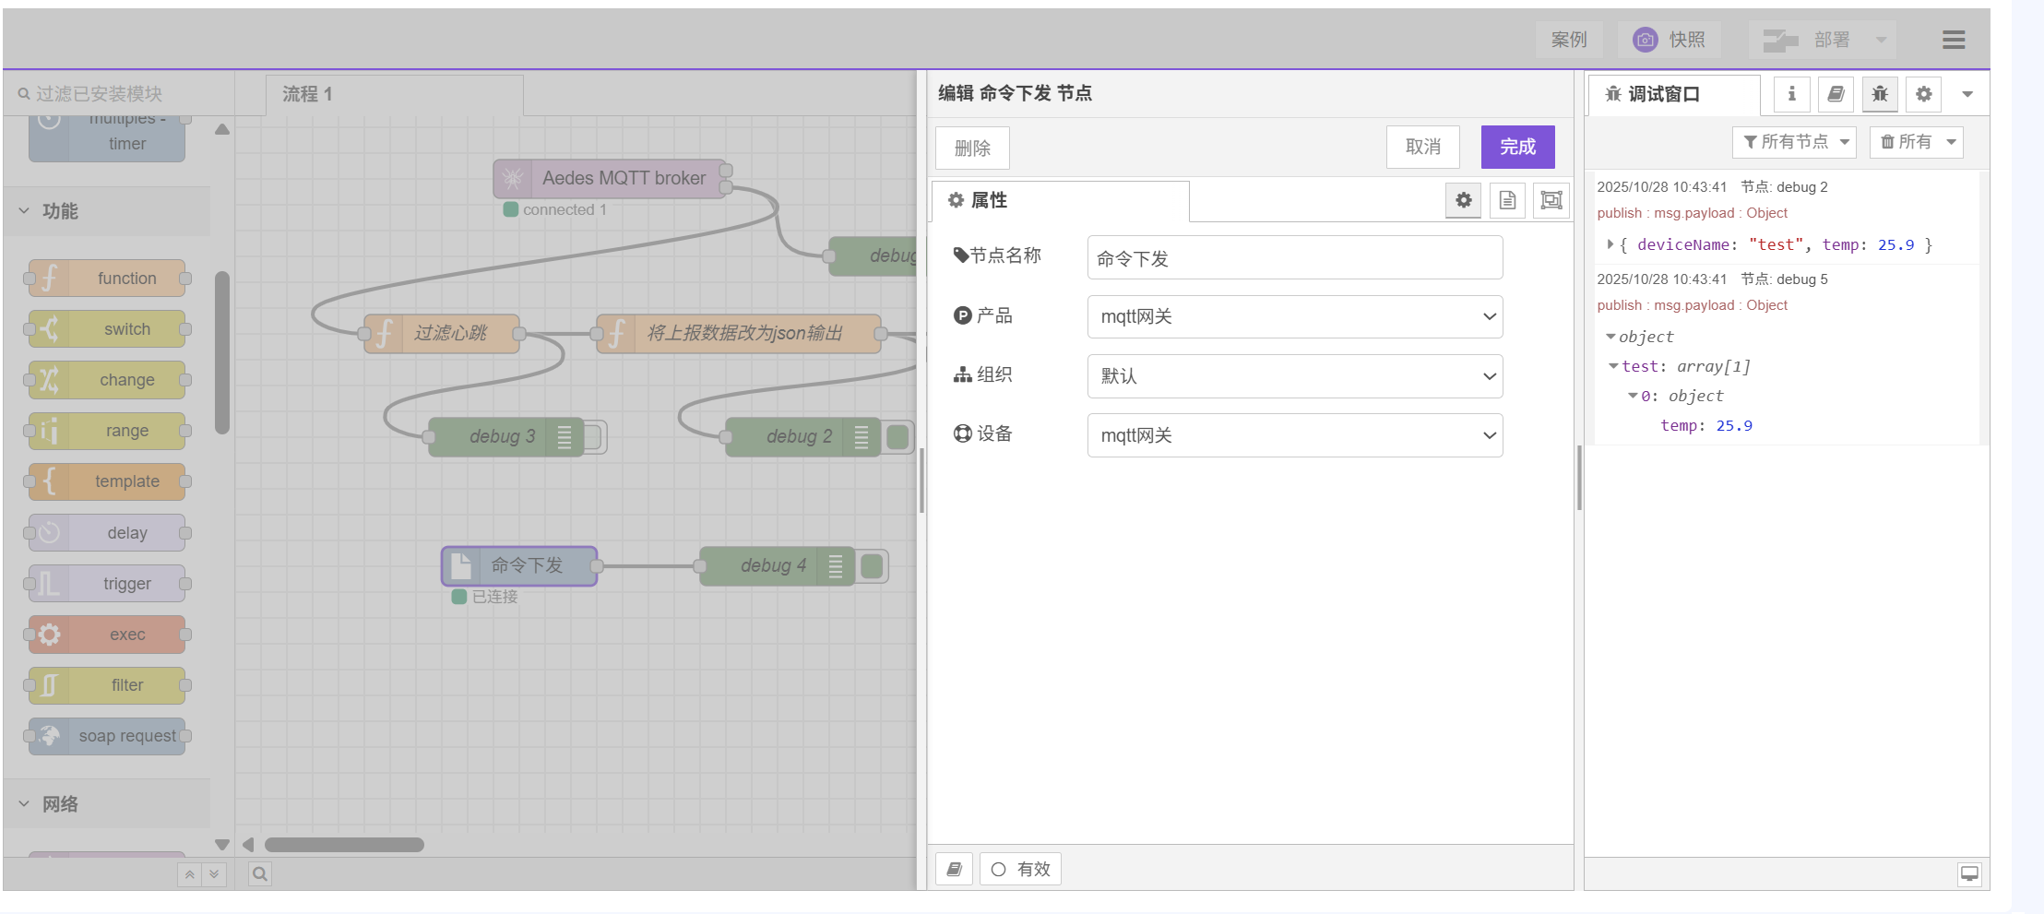Open node description document icon in properties
The image size is (2044, 914).
tap(1507, 200)
